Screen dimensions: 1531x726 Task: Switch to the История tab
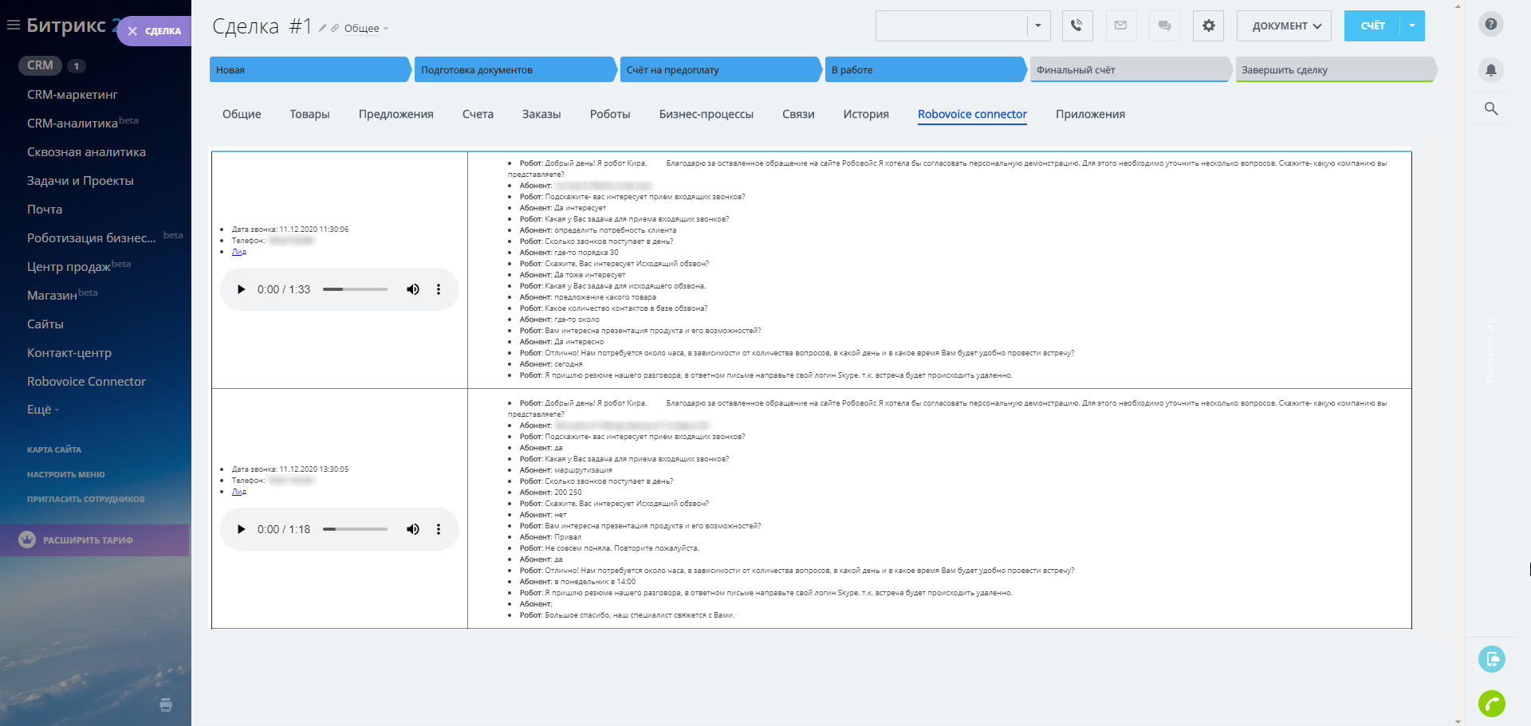[x=865, y=114]
